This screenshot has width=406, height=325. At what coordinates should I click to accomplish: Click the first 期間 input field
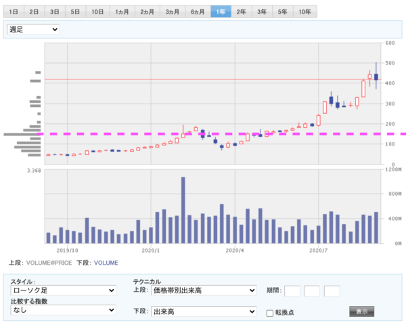click(x=292, y=291)
